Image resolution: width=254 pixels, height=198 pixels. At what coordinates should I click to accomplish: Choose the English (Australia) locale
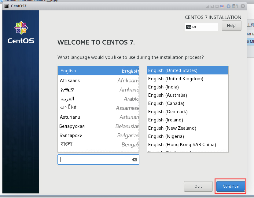pyautogui.click(x=188, y=95)
